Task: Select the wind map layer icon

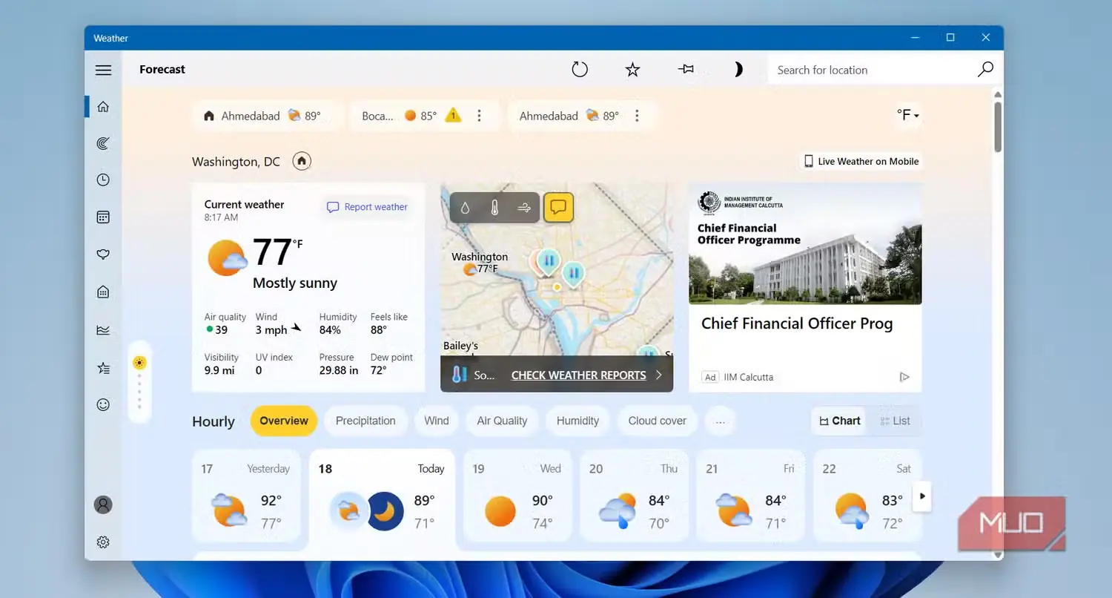Action: (524, 208)
